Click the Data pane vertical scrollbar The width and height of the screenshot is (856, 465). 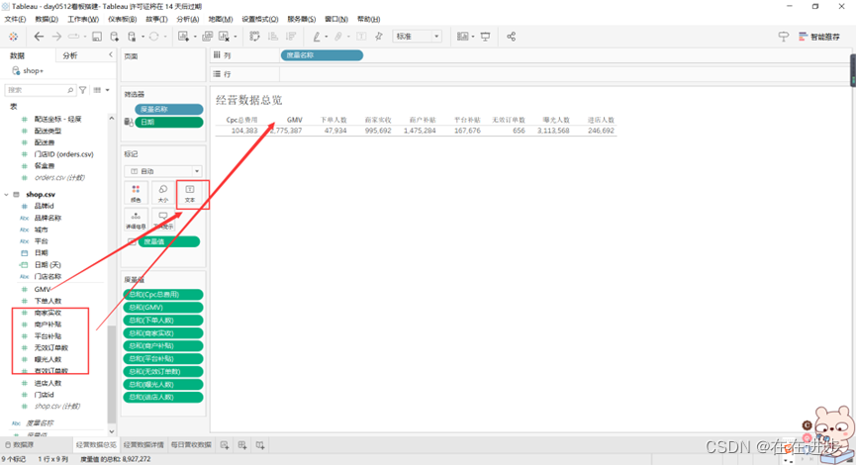pos(112,374)
